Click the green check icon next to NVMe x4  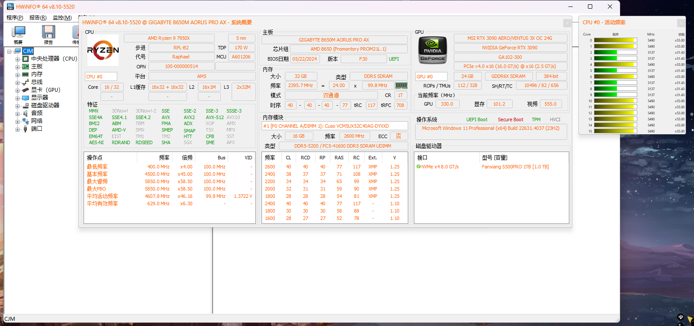419,167
